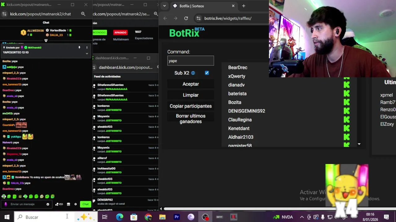The width and height of the screenshot is (396, 222).
Task: Click Borrar ultimos ganadores button
Action: point(191,119)
